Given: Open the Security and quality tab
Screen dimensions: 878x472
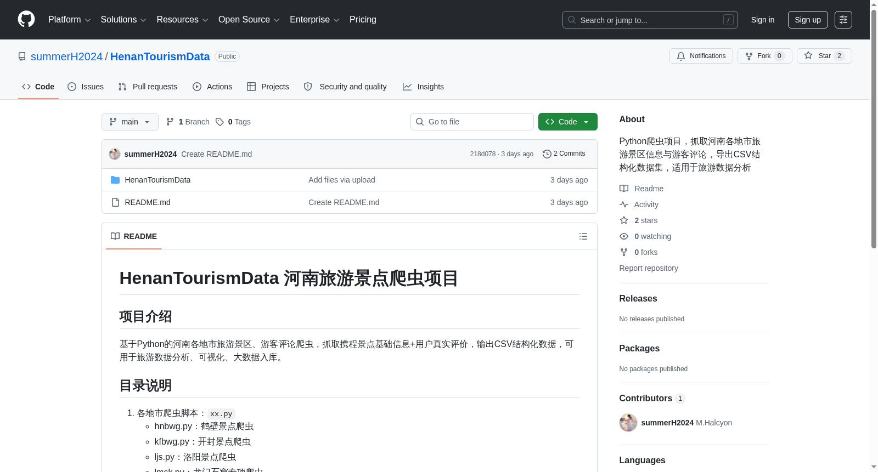Looking at the screenshot, I should [345, 87].
